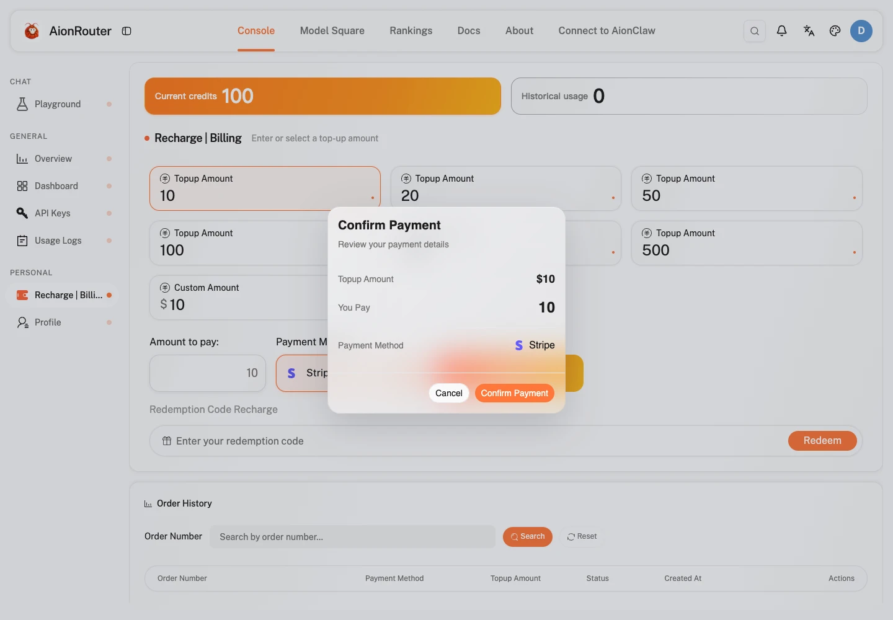Click the Redeem button

click(x=822, y=441)
